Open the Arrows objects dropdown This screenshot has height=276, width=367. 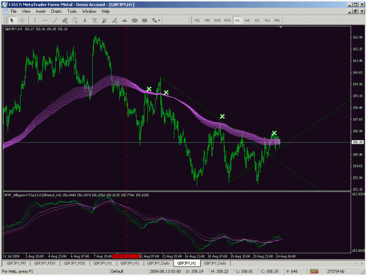(x=156, y=21)
